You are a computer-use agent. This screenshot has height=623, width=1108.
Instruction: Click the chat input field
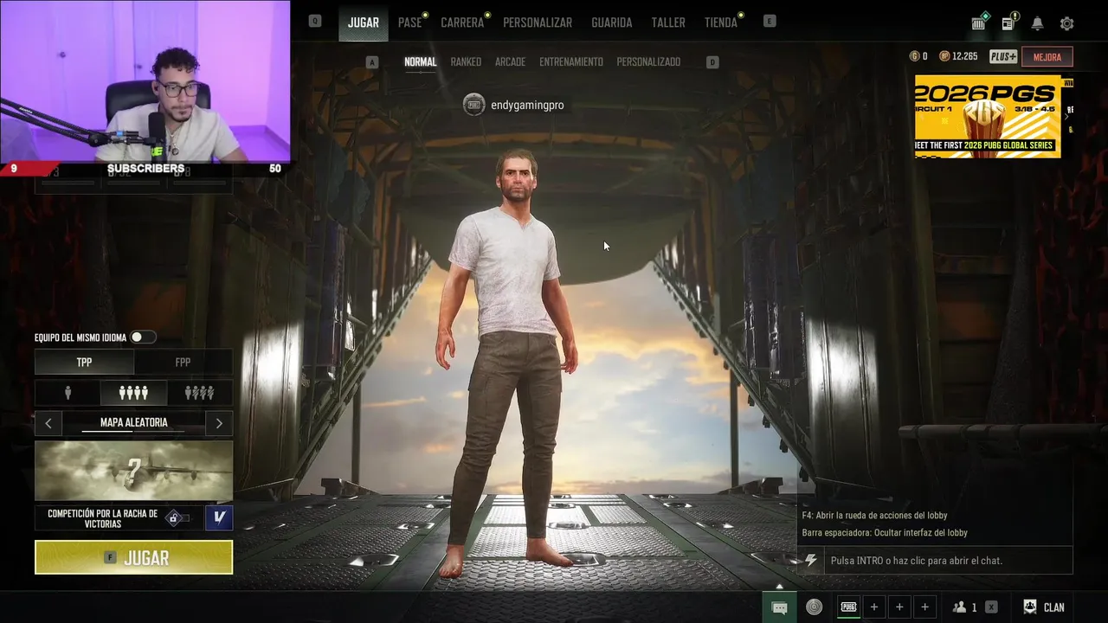947,561
